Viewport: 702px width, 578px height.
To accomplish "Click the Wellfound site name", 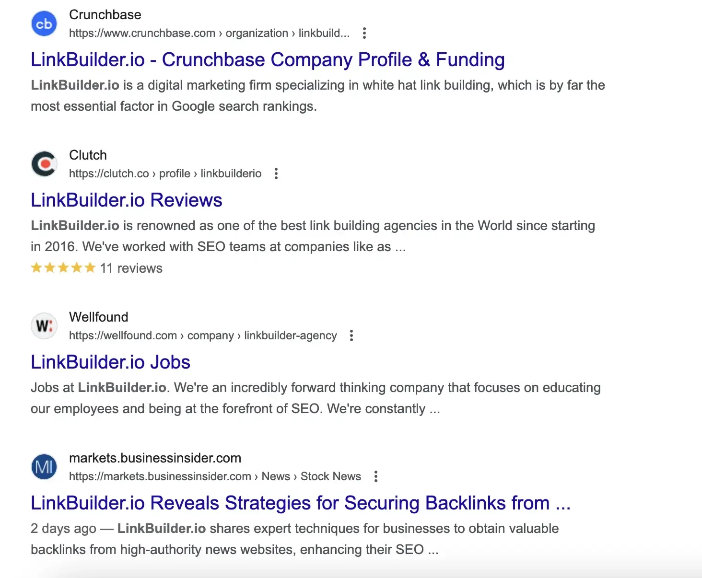I will point(98,317).
